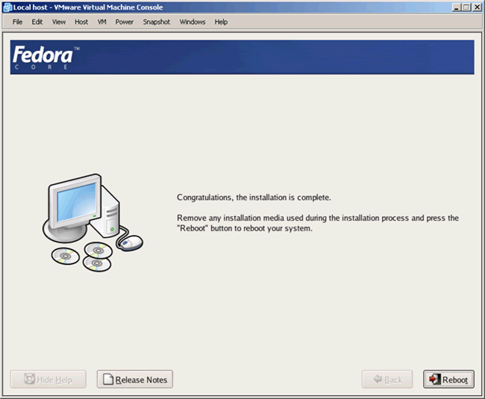Click the "Congratulations, the installation is complete" text
The image size is (485, 399).
point(253,198)
